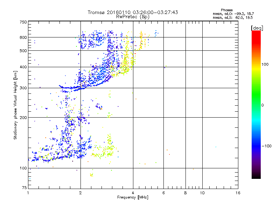Click the 'RwPretec (8p)' subtitle
The image size is (280, 210).
tap(133, 17)
